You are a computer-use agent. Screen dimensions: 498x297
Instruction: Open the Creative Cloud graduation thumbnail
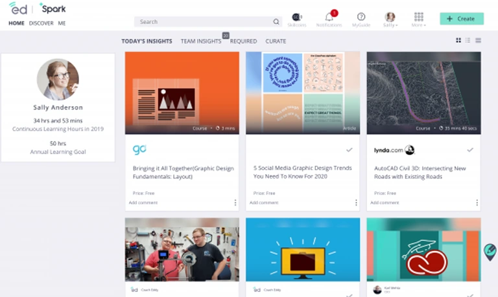coord(423,250)
